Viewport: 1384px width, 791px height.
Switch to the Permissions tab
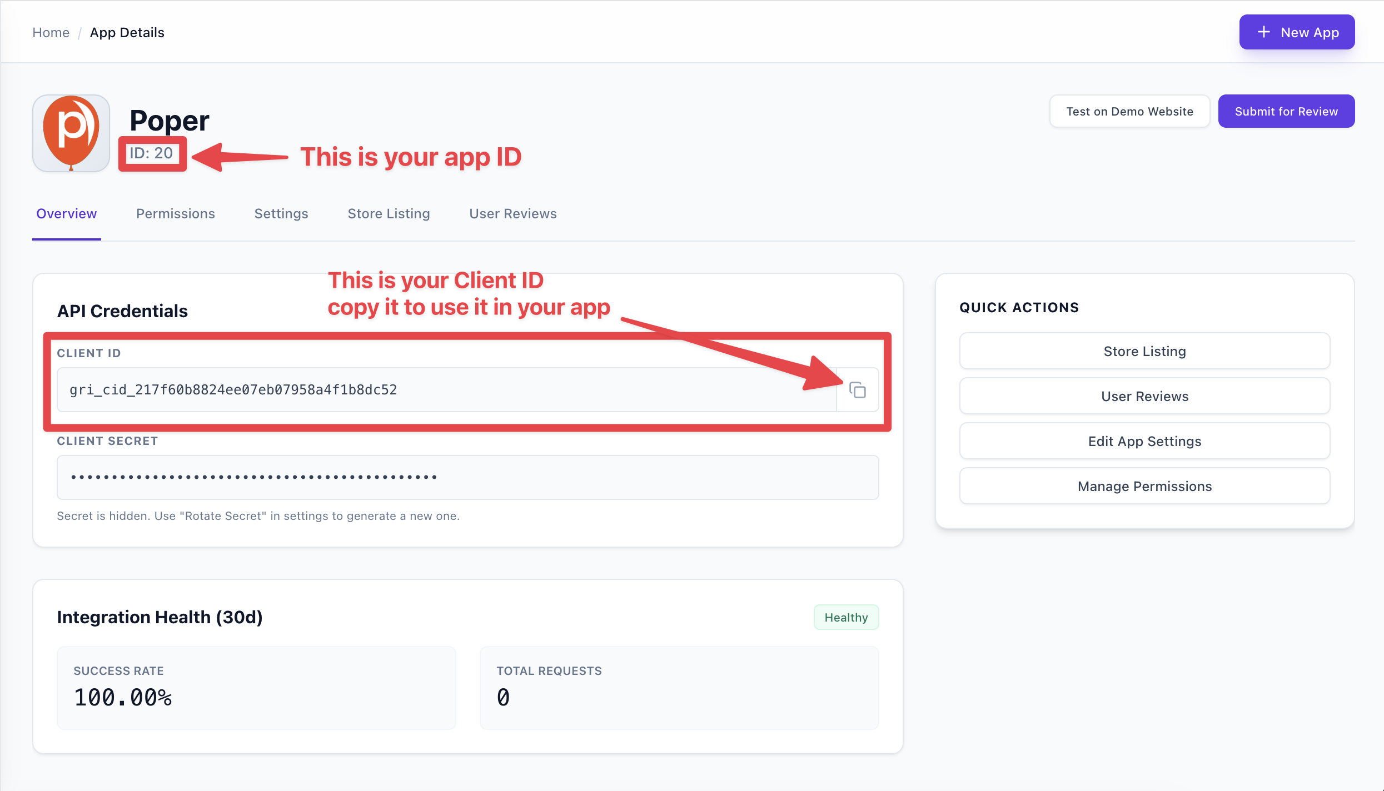(x=175, y=213)
